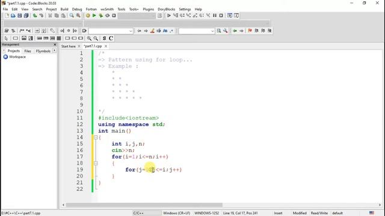Open the Build menu

pyautogui.click(x=64, y=9)
